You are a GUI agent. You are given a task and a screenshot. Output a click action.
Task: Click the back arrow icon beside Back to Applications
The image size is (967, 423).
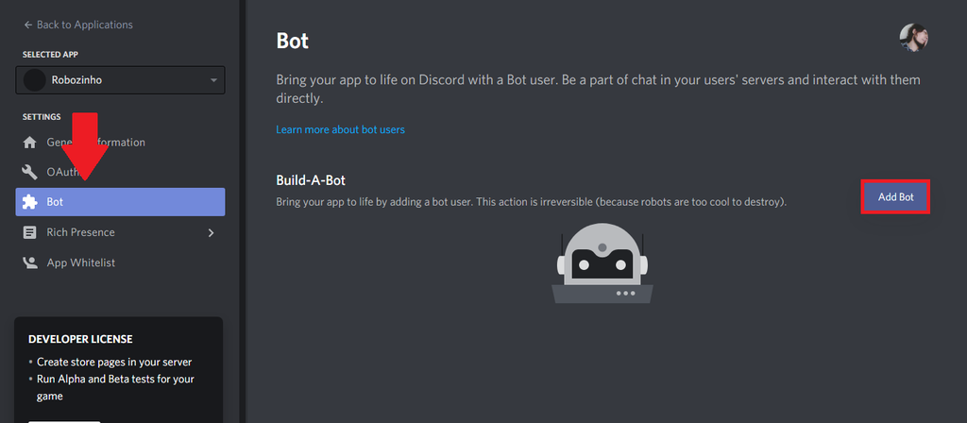27,25
